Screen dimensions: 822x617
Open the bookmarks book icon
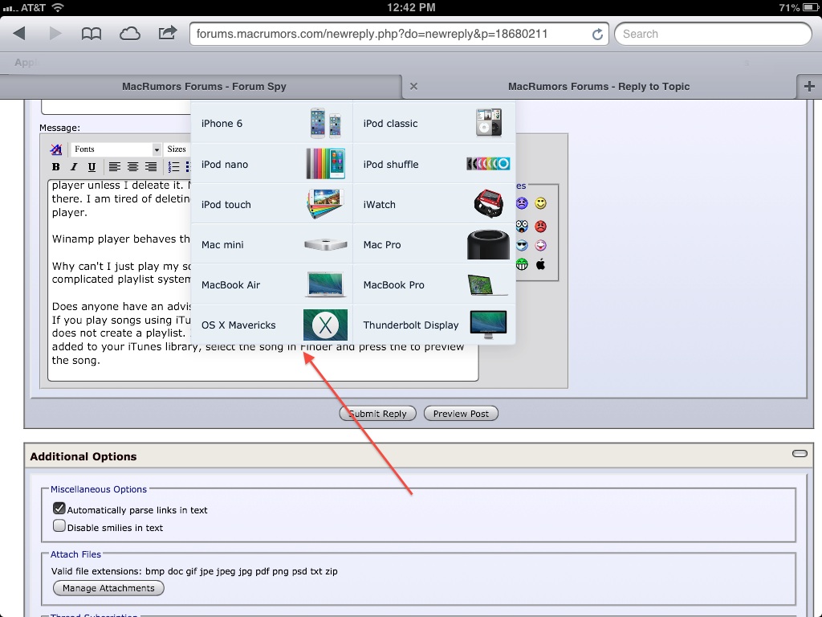(x=92, y=34)
